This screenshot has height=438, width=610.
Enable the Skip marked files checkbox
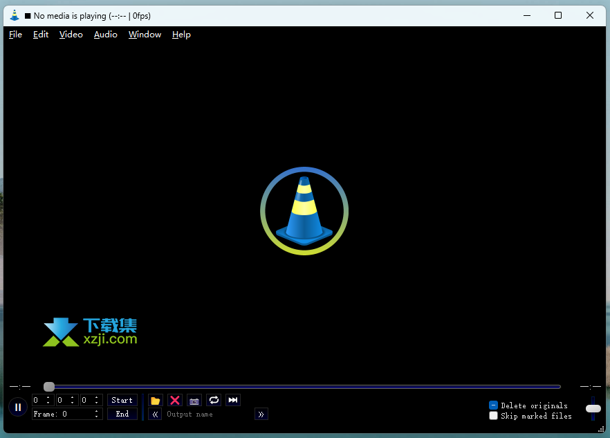click(493, 416)
